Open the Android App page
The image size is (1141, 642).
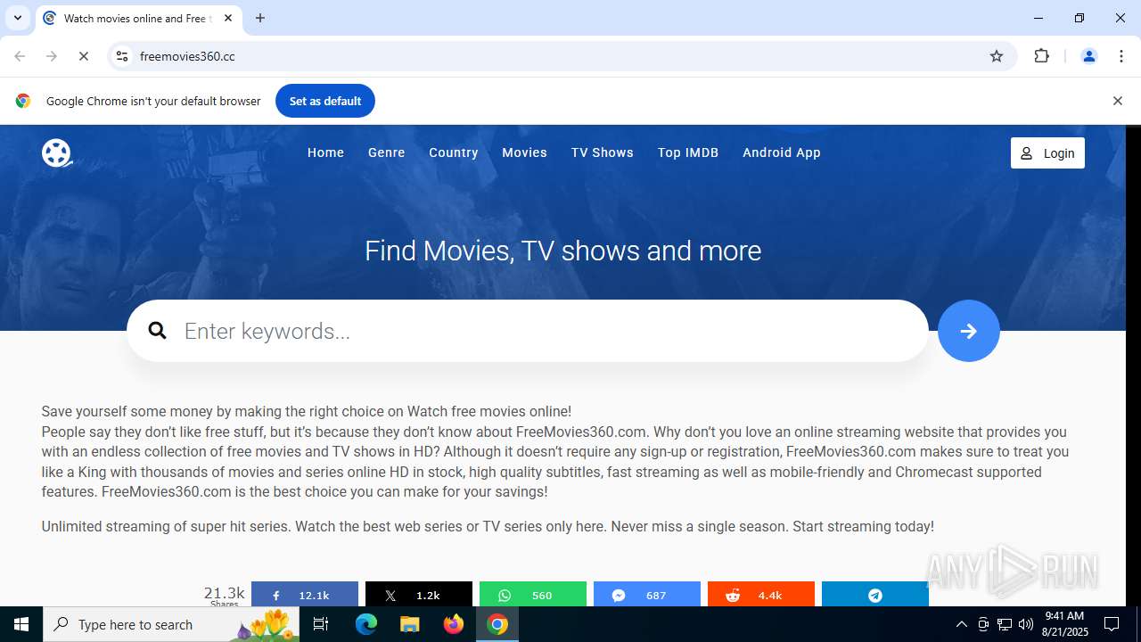781,152
